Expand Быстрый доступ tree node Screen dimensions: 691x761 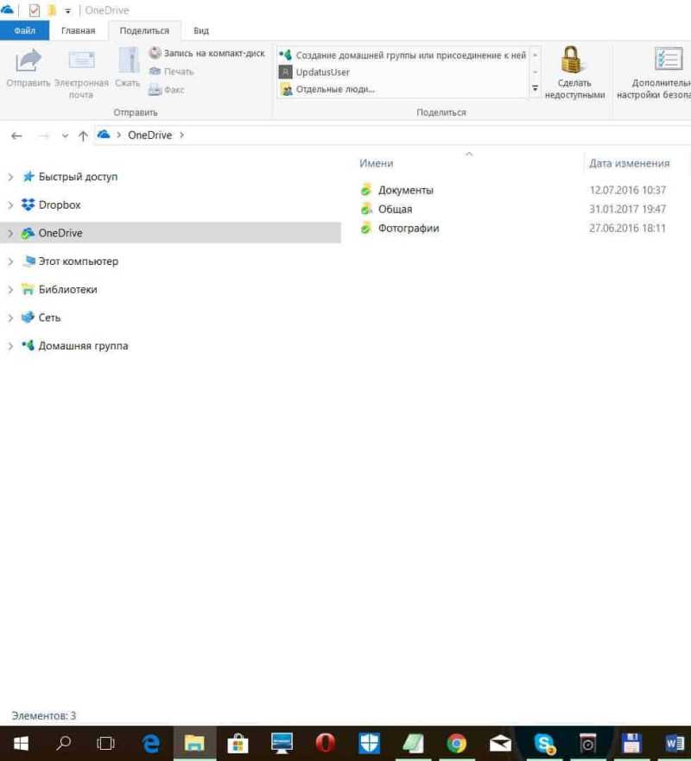tap(10, 177)
